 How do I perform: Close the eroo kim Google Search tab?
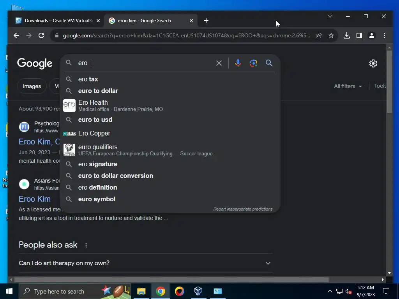click(x=191, y=21)
